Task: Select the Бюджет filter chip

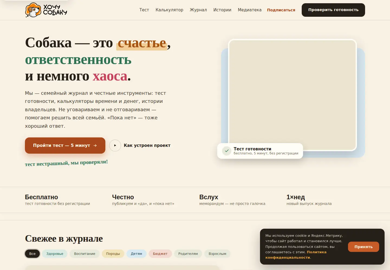Action: (x=160, y=254)
